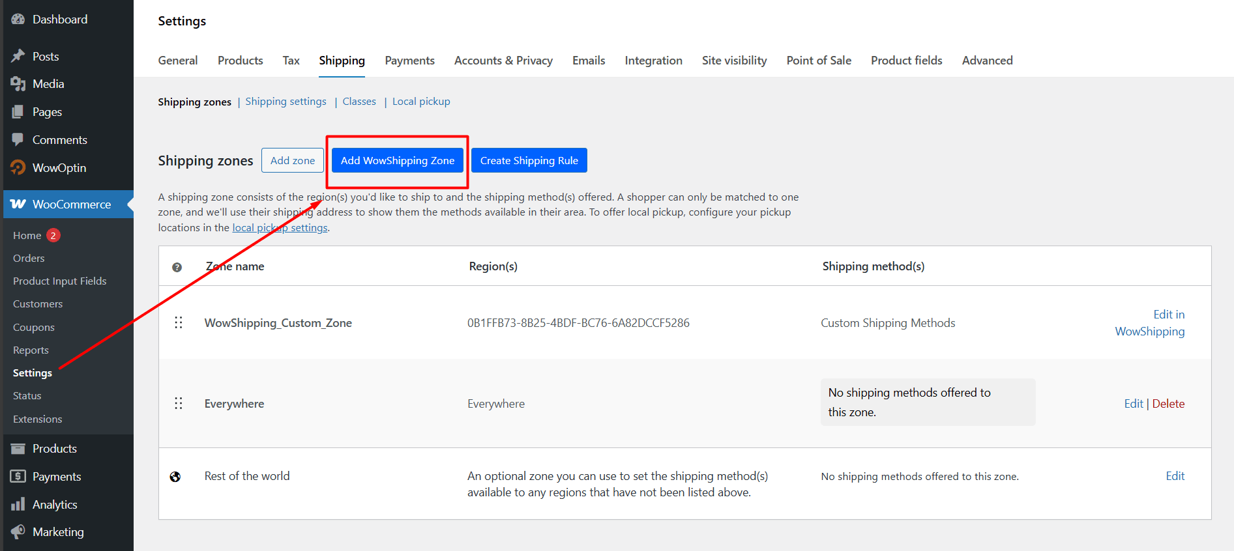
Task: Open the Everywhere zone name
Action: [235, 404]
